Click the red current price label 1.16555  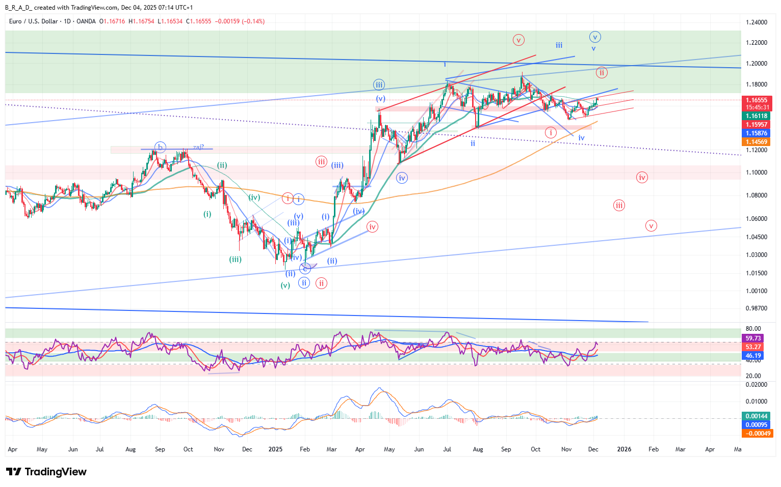(x=757, y=100)
